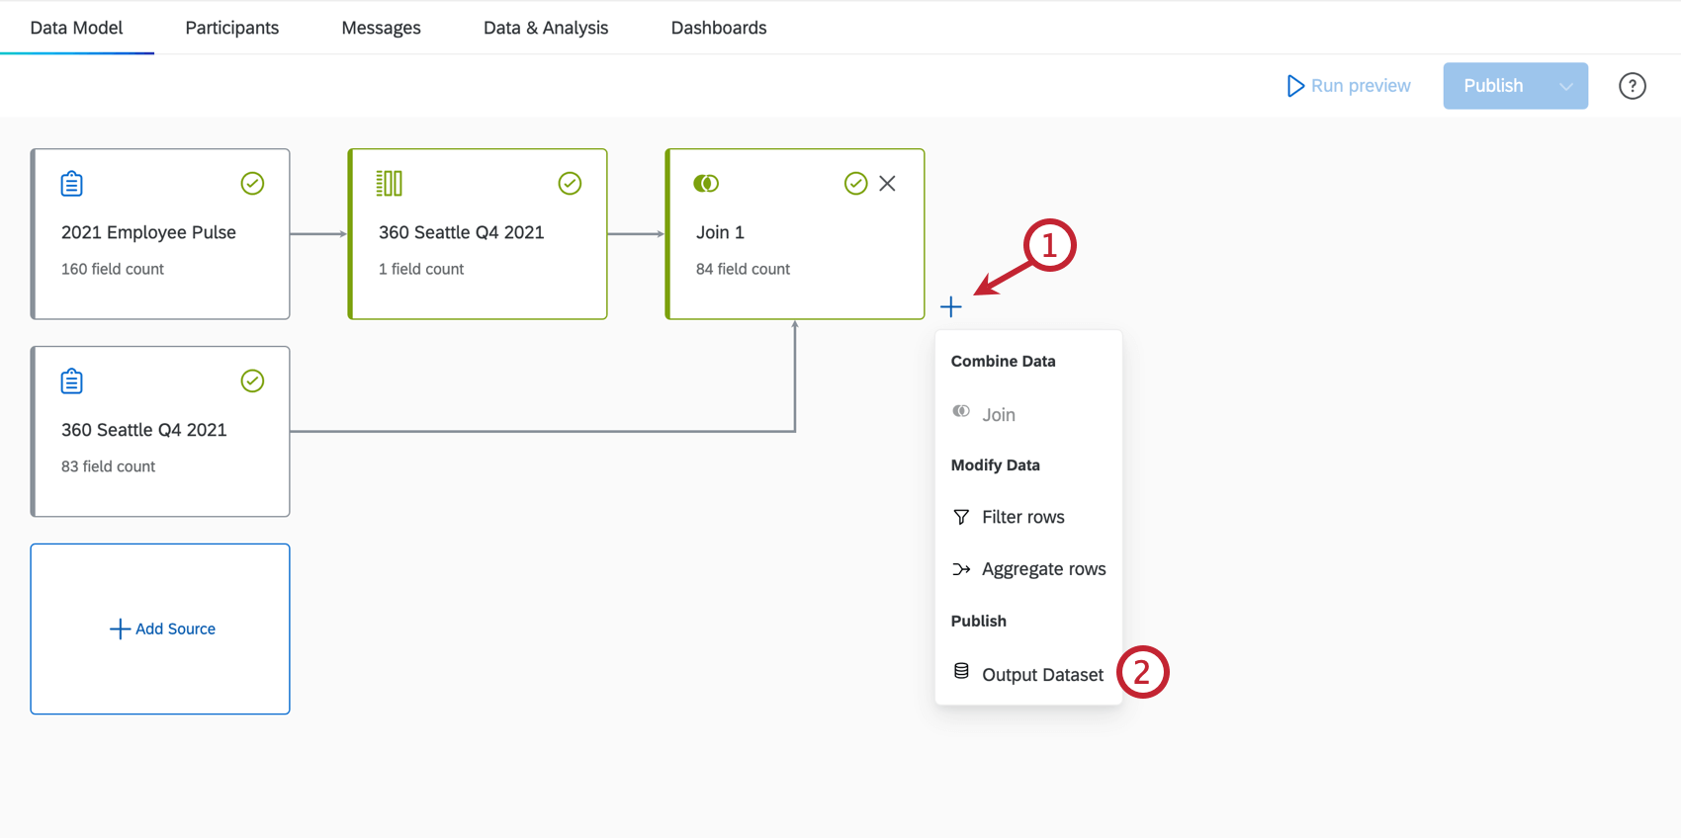Go to the Messages tab
Screen dimensions: 1681x838
point(382,28)
